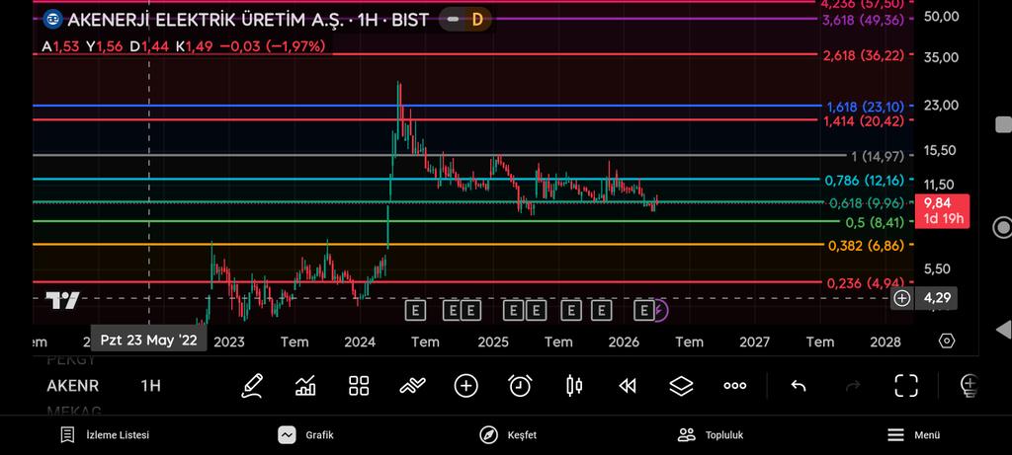Open the ideas lightbulb icon

click(969, 385)
